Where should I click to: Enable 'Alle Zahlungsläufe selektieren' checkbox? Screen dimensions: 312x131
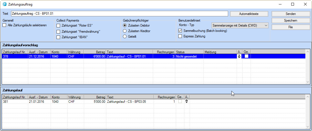click(4, 25)
